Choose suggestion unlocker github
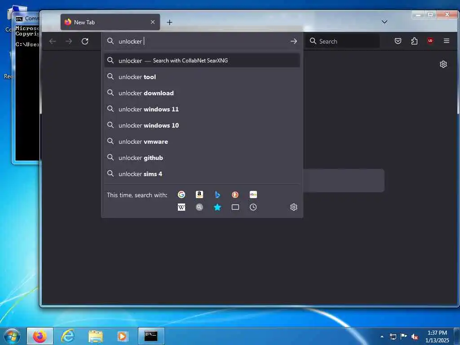This screenshot has height=345, width=460. coord(202,158)
